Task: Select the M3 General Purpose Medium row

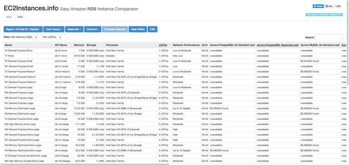Action: (174, 77)
